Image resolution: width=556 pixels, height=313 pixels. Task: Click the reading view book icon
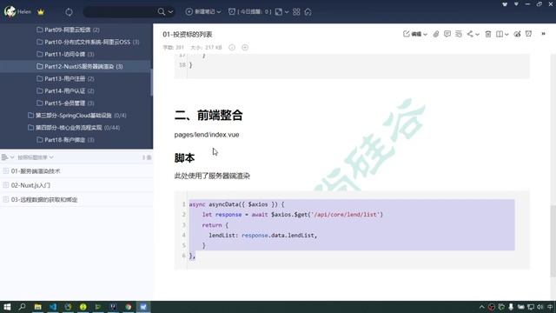pyautogui.click(x=500, y=34)
